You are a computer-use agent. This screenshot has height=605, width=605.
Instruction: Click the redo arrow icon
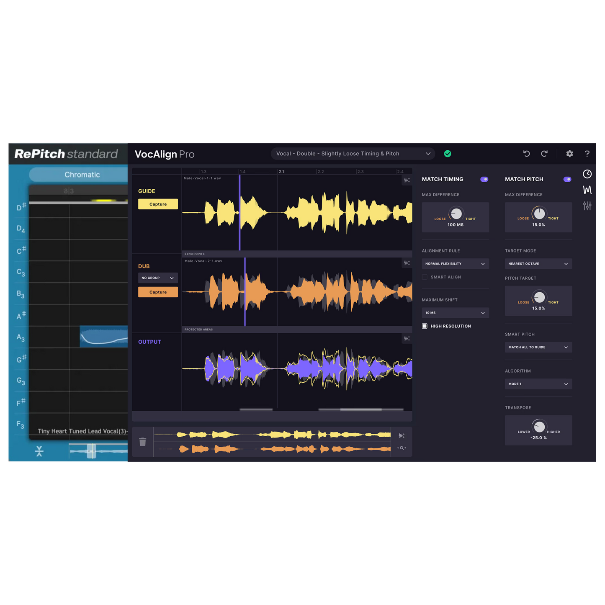point(544,154)
